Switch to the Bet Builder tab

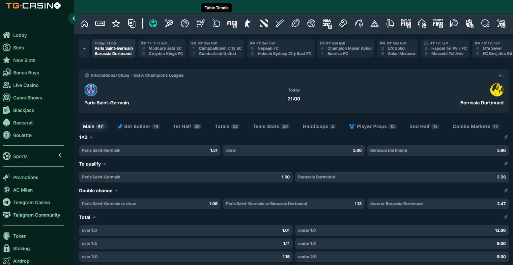pyautogui.click(x=139, y=126)
